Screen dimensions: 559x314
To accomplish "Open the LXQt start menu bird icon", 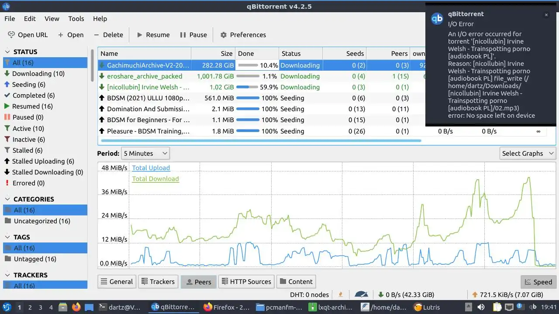I will coord(7,307).
